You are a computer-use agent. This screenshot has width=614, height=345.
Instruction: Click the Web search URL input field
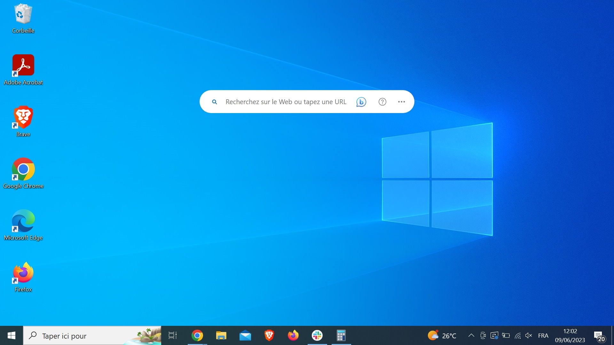click(x=286, y=102)
